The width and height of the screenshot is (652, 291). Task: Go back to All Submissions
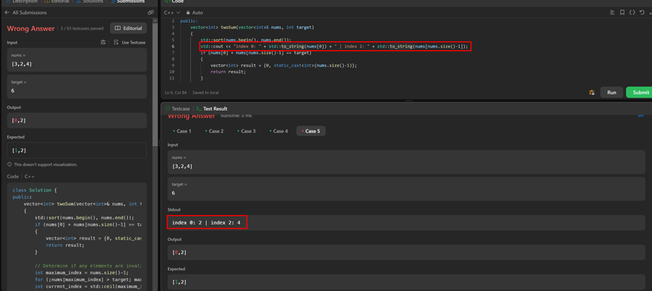(27, 12)
